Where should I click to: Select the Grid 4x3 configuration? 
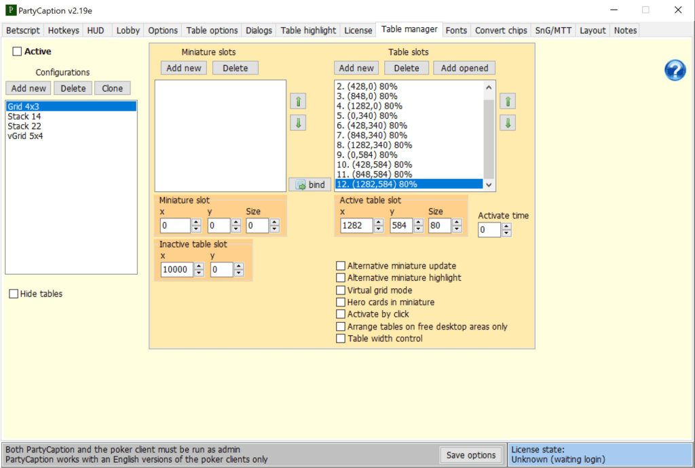71,106
